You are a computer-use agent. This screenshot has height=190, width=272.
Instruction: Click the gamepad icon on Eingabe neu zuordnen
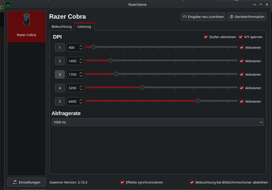(x=185, y=17)
